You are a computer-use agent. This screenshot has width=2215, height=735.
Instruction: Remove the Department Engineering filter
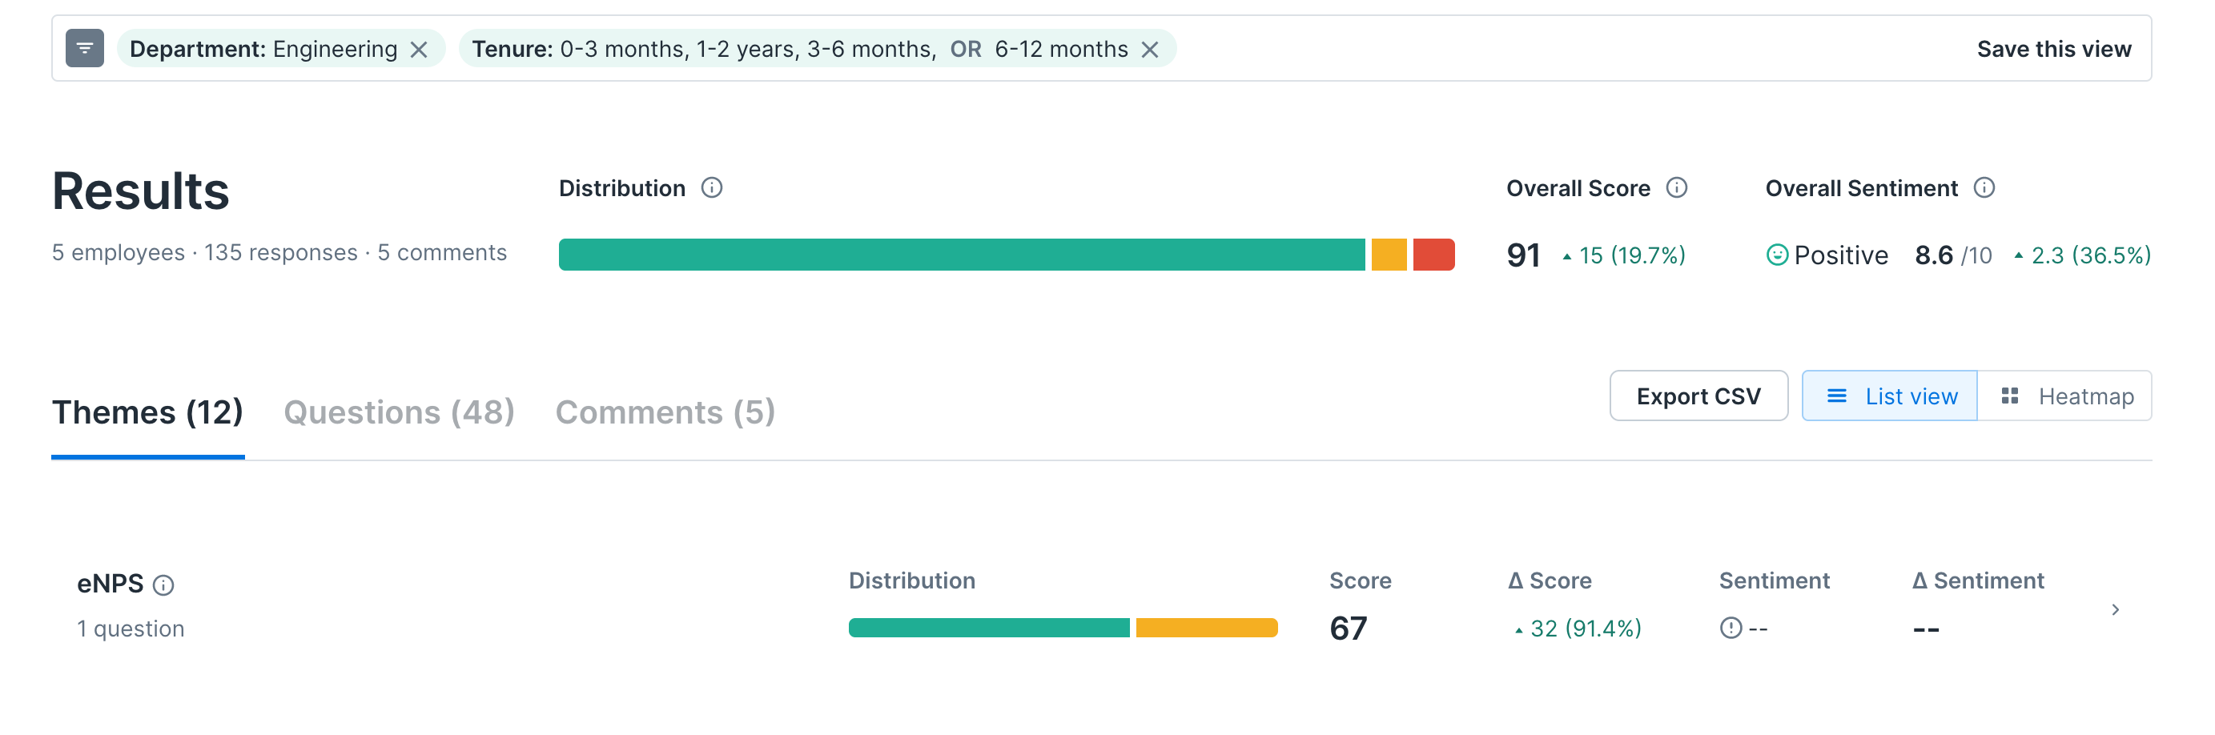419,50
